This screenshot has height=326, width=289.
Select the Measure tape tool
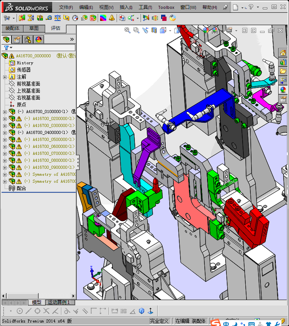(x=49, y=18)
